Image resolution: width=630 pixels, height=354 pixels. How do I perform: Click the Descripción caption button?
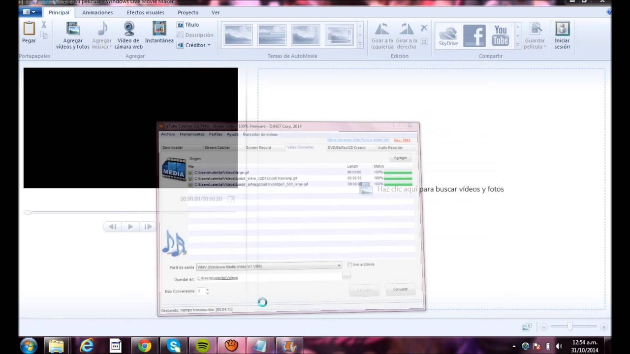click(195, 35)
